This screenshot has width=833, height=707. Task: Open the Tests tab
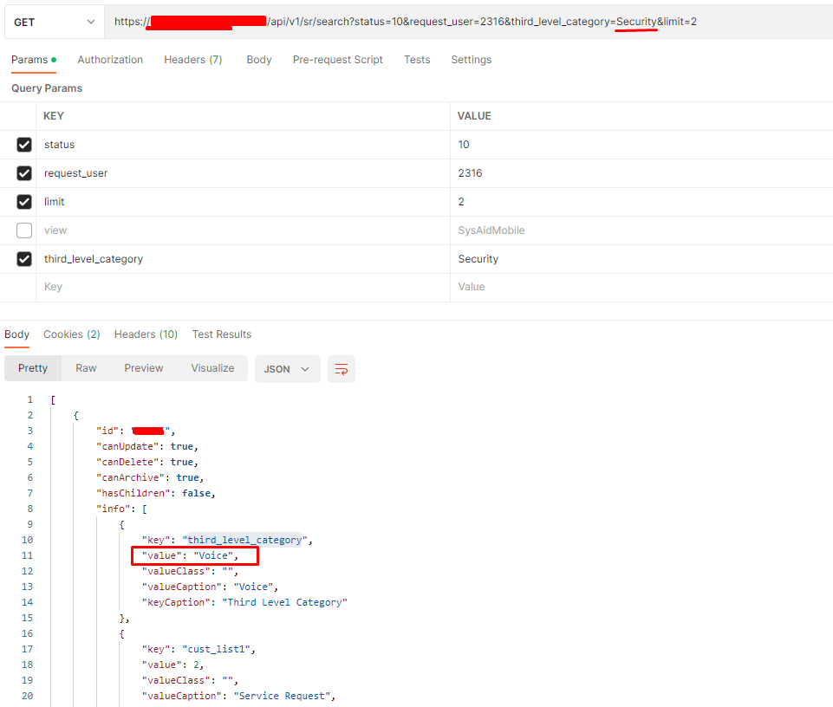click(x=417, y=60)
